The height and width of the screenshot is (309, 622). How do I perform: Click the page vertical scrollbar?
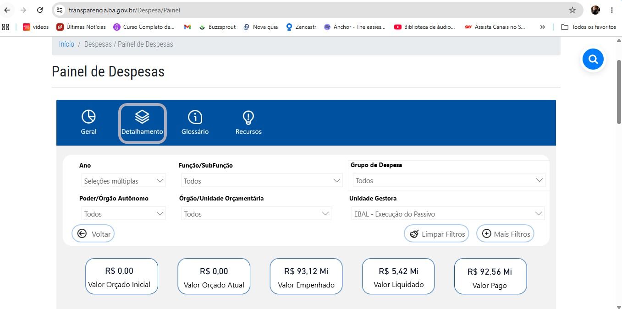click(x=619, y=92)
